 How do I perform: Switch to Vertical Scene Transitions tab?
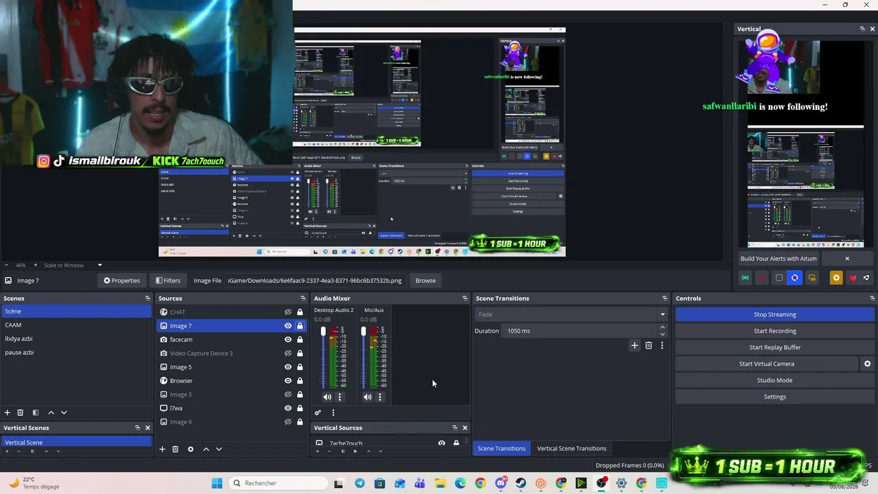(571, 449)
